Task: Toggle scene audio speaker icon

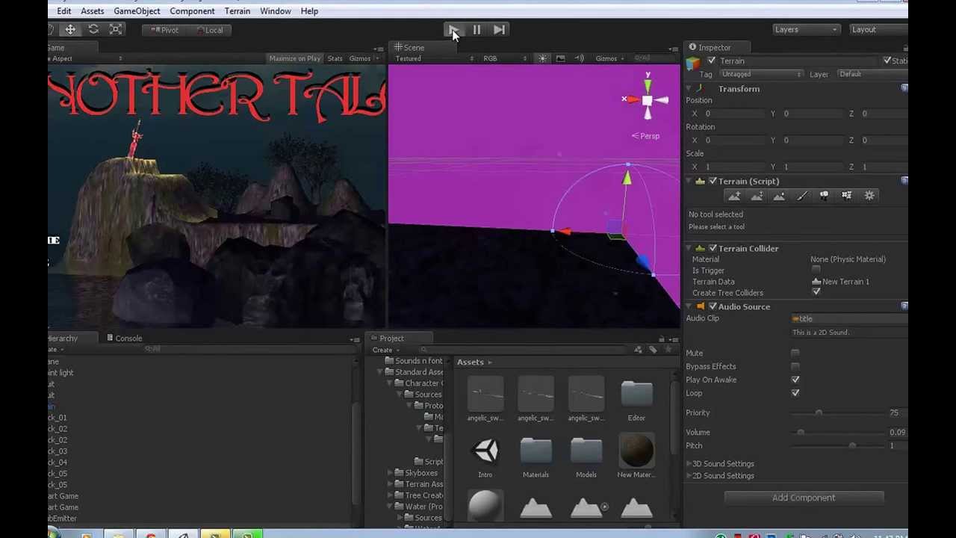Action: tap(579, 58)
